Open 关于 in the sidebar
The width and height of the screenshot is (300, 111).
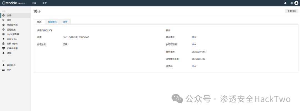tap(15, 16)
